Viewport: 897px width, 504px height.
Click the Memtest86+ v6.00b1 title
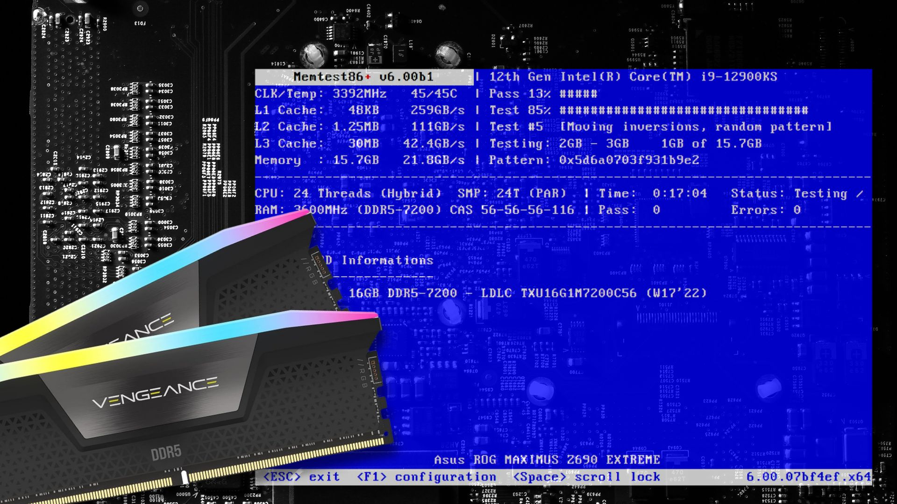click(363, 77)
